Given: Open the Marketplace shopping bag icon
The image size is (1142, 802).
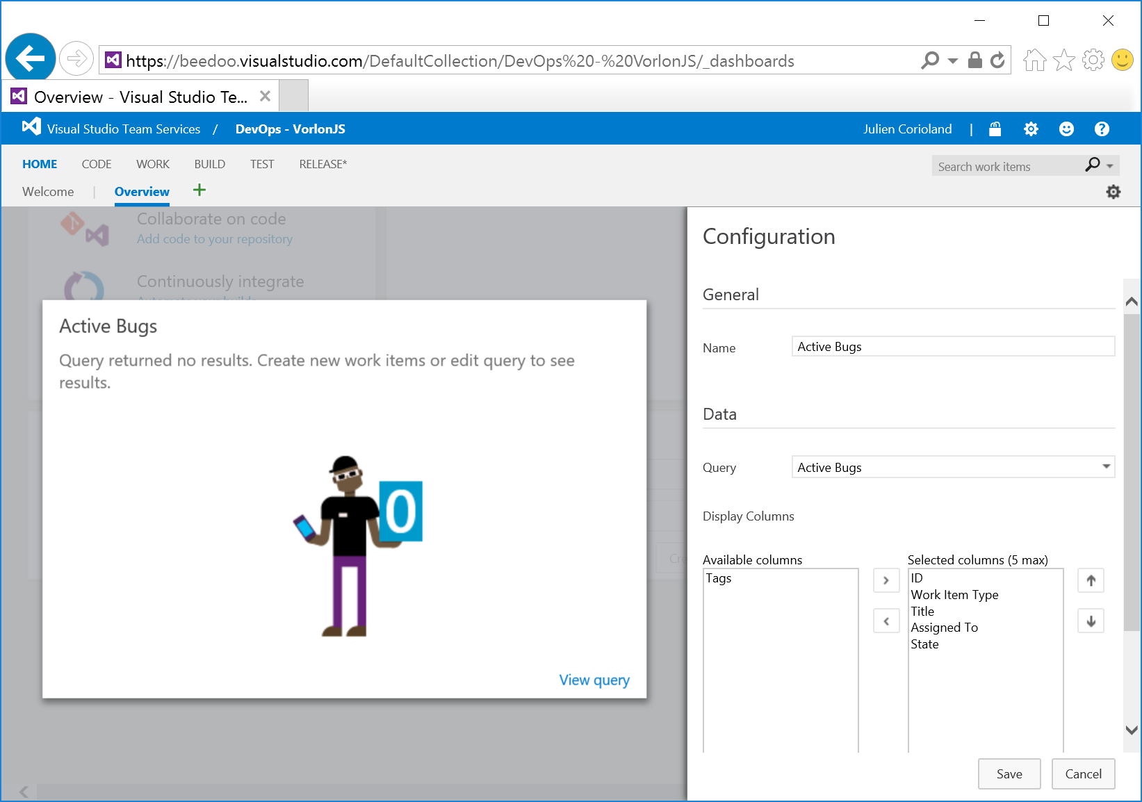Looking at the screenshot, I should 995,129.
